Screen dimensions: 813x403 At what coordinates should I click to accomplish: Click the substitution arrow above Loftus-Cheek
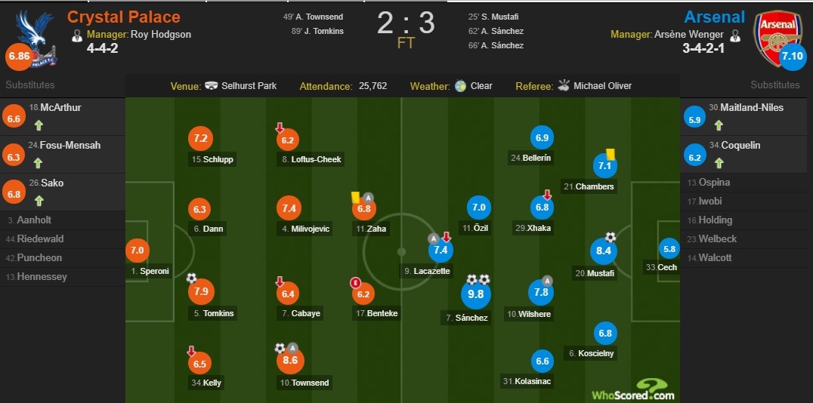pyautogui.click(x=280, y=128)
